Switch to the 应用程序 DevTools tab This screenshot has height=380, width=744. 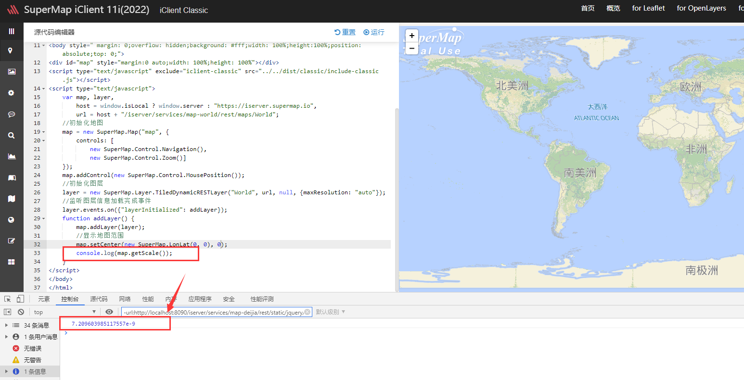pos(200,299)
